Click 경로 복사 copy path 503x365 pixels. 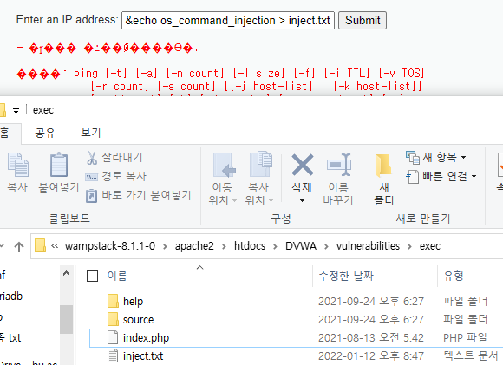click(116, 176)
